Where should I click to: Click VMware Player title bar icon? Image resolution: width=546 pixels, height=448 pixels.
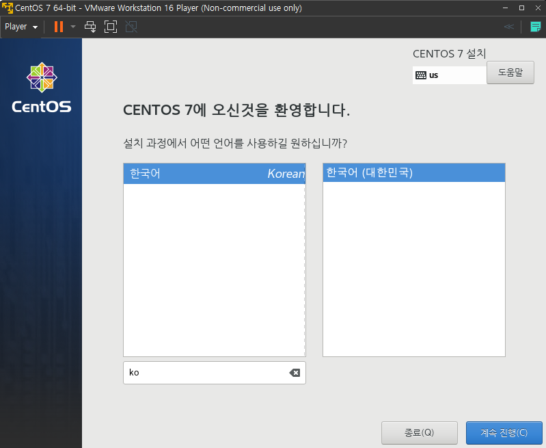[x=8, y=8]
